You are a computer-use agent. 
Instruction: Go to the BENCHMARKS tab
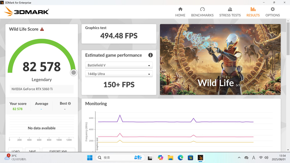[202, 12]
